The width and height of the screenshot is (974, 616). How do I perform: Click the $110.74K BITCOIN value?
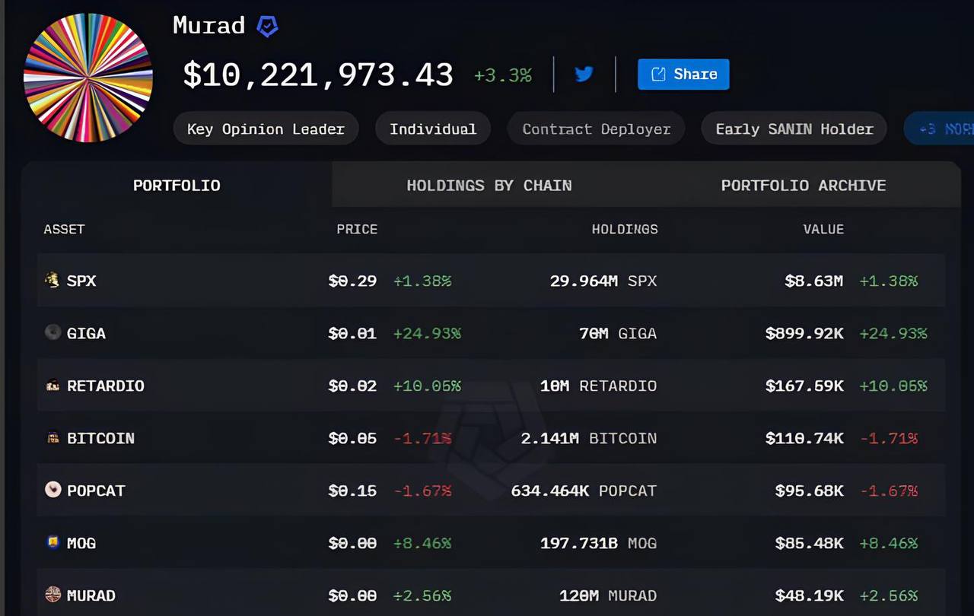coord(804,438)
